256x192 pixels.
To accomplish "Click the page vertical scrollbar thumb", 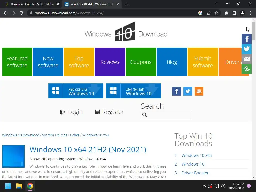I will click(x=254, y=31).
